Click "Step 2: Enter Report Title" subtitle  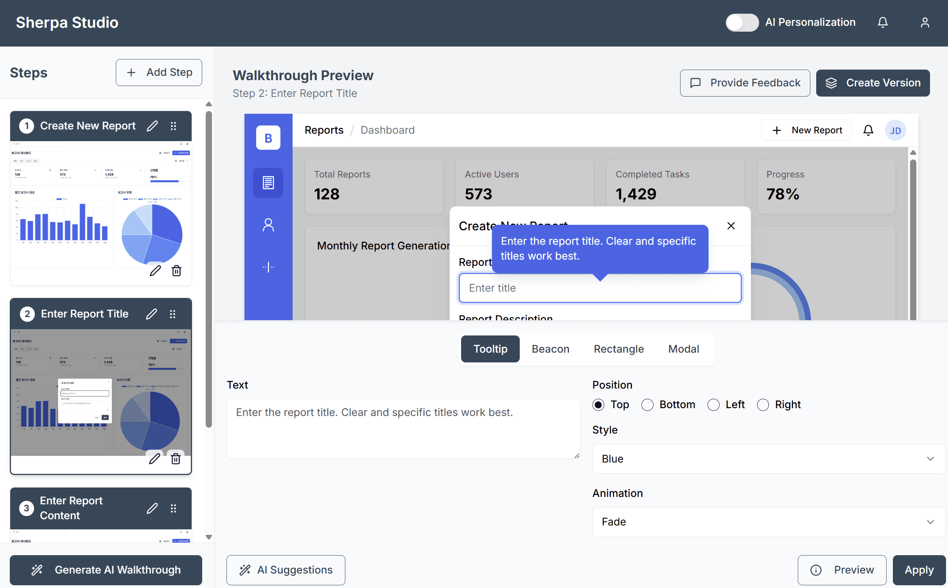point(294,93)
